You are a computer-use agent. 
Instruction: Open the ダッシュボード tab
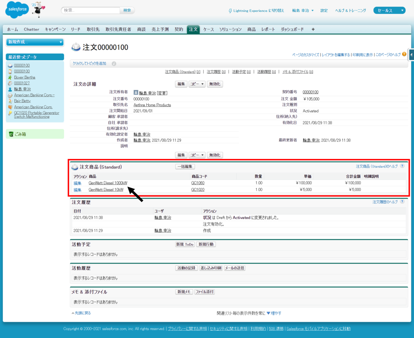click(292, 29)
